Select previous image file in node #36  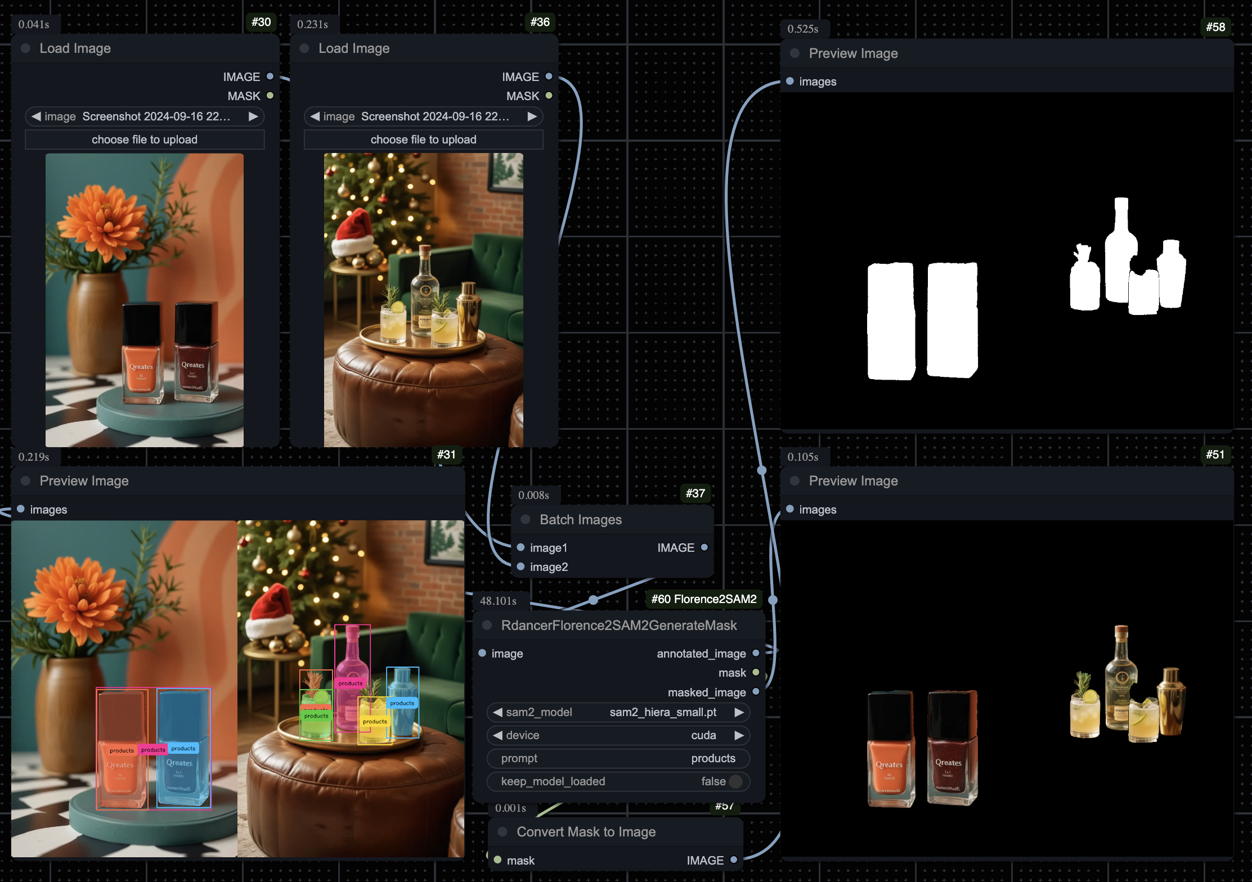pos(315,116)
